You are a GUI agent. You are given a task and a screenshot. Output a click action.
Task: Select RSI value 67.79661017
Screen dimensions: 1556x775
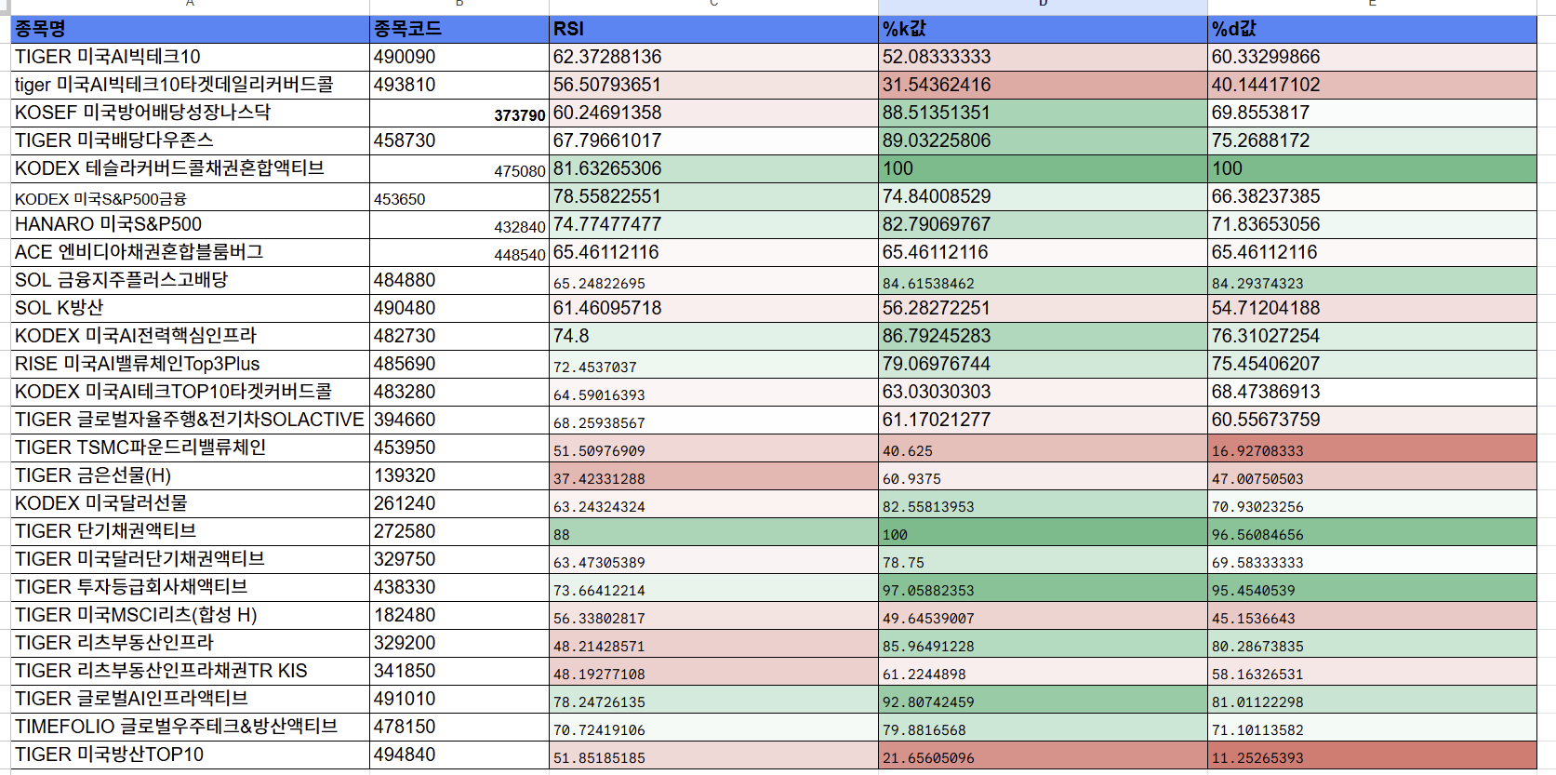coord(713,140)
